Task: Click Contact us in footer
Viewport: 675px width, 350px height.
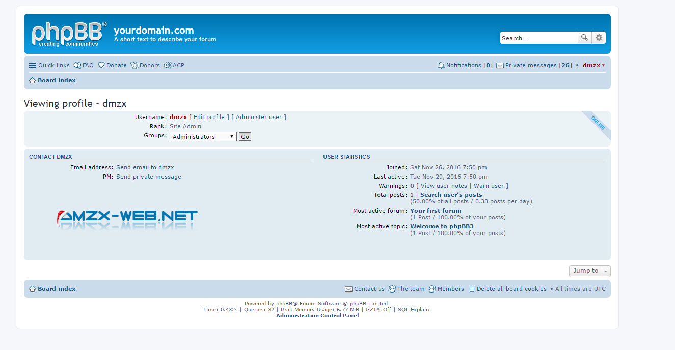Action: (x=365, y=289)
